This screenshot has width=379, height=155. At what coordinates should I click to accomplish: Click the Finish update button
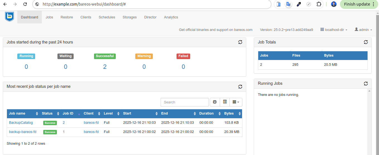(359, 4)
